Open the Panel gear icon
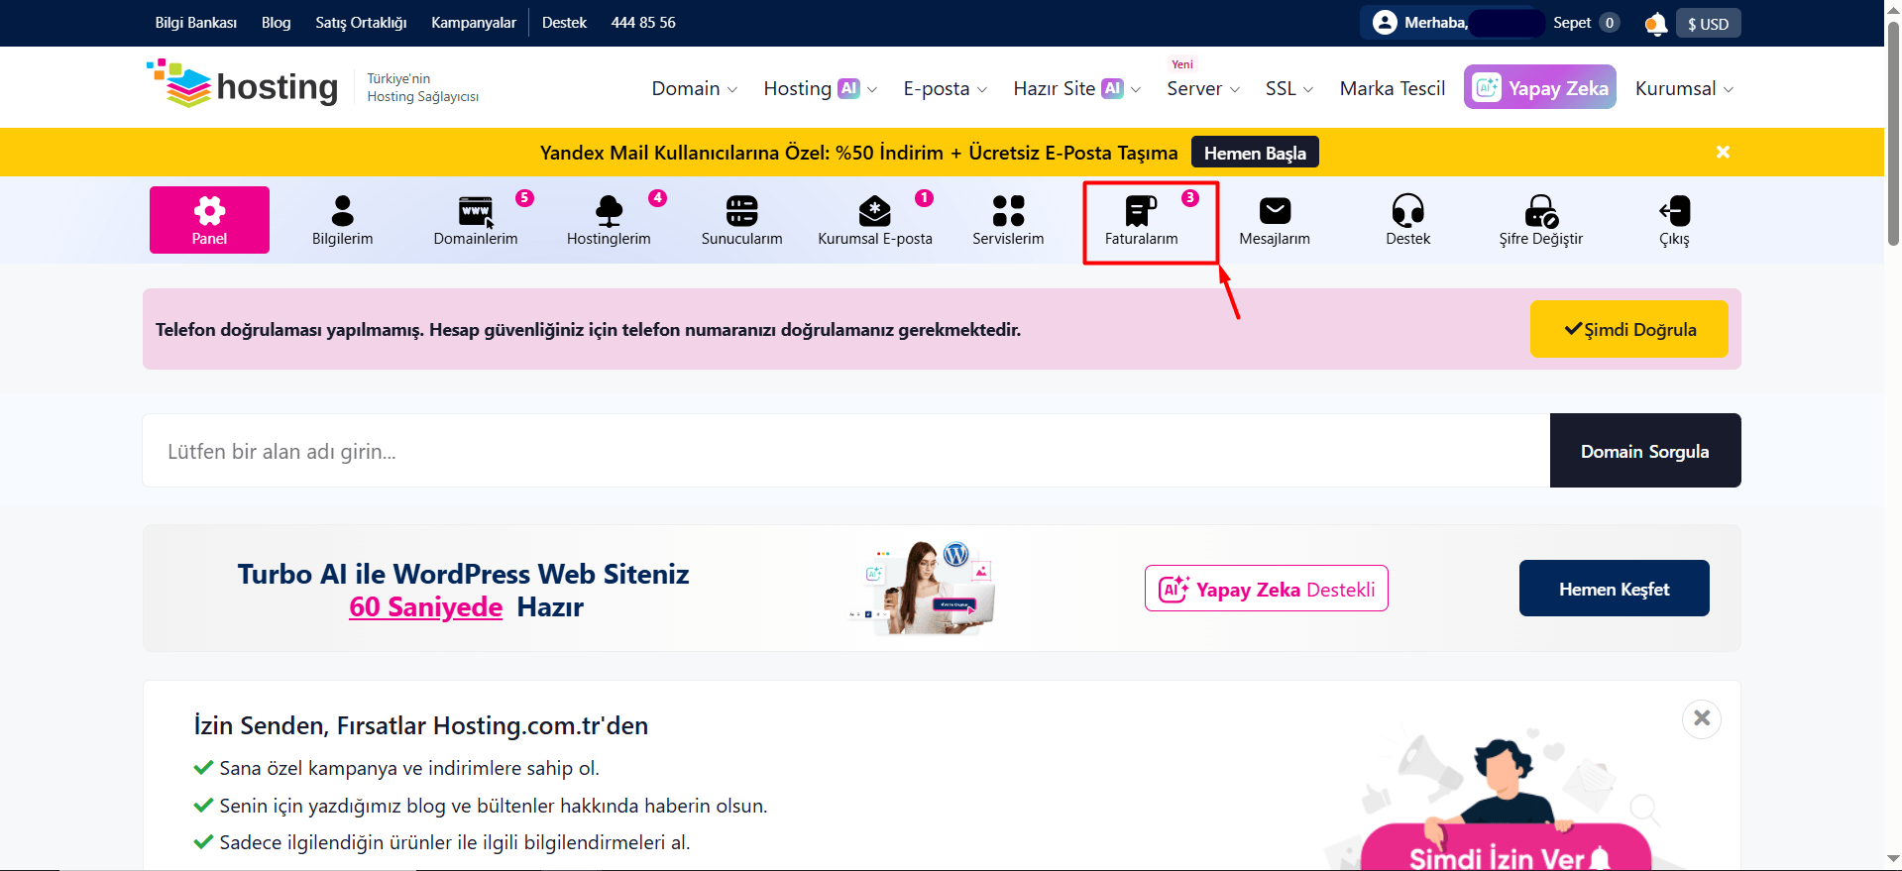This screenshot has width=1902, height=871. pos(209,210)
